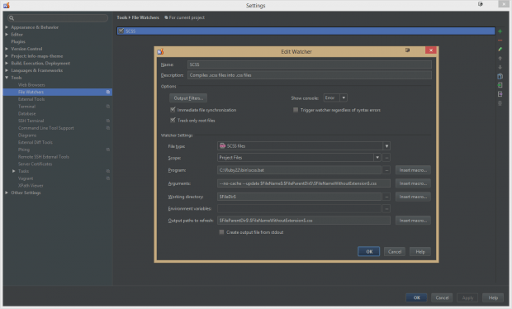The height and width of the screenshot is (309, 512).
Task: Import watchers icon in side toolbar
Action: click(x=500, y=85)
